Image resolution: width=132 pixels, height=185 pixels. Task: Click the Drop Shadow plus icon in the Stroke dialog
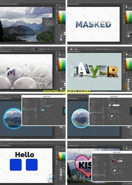tap(35, 122)
